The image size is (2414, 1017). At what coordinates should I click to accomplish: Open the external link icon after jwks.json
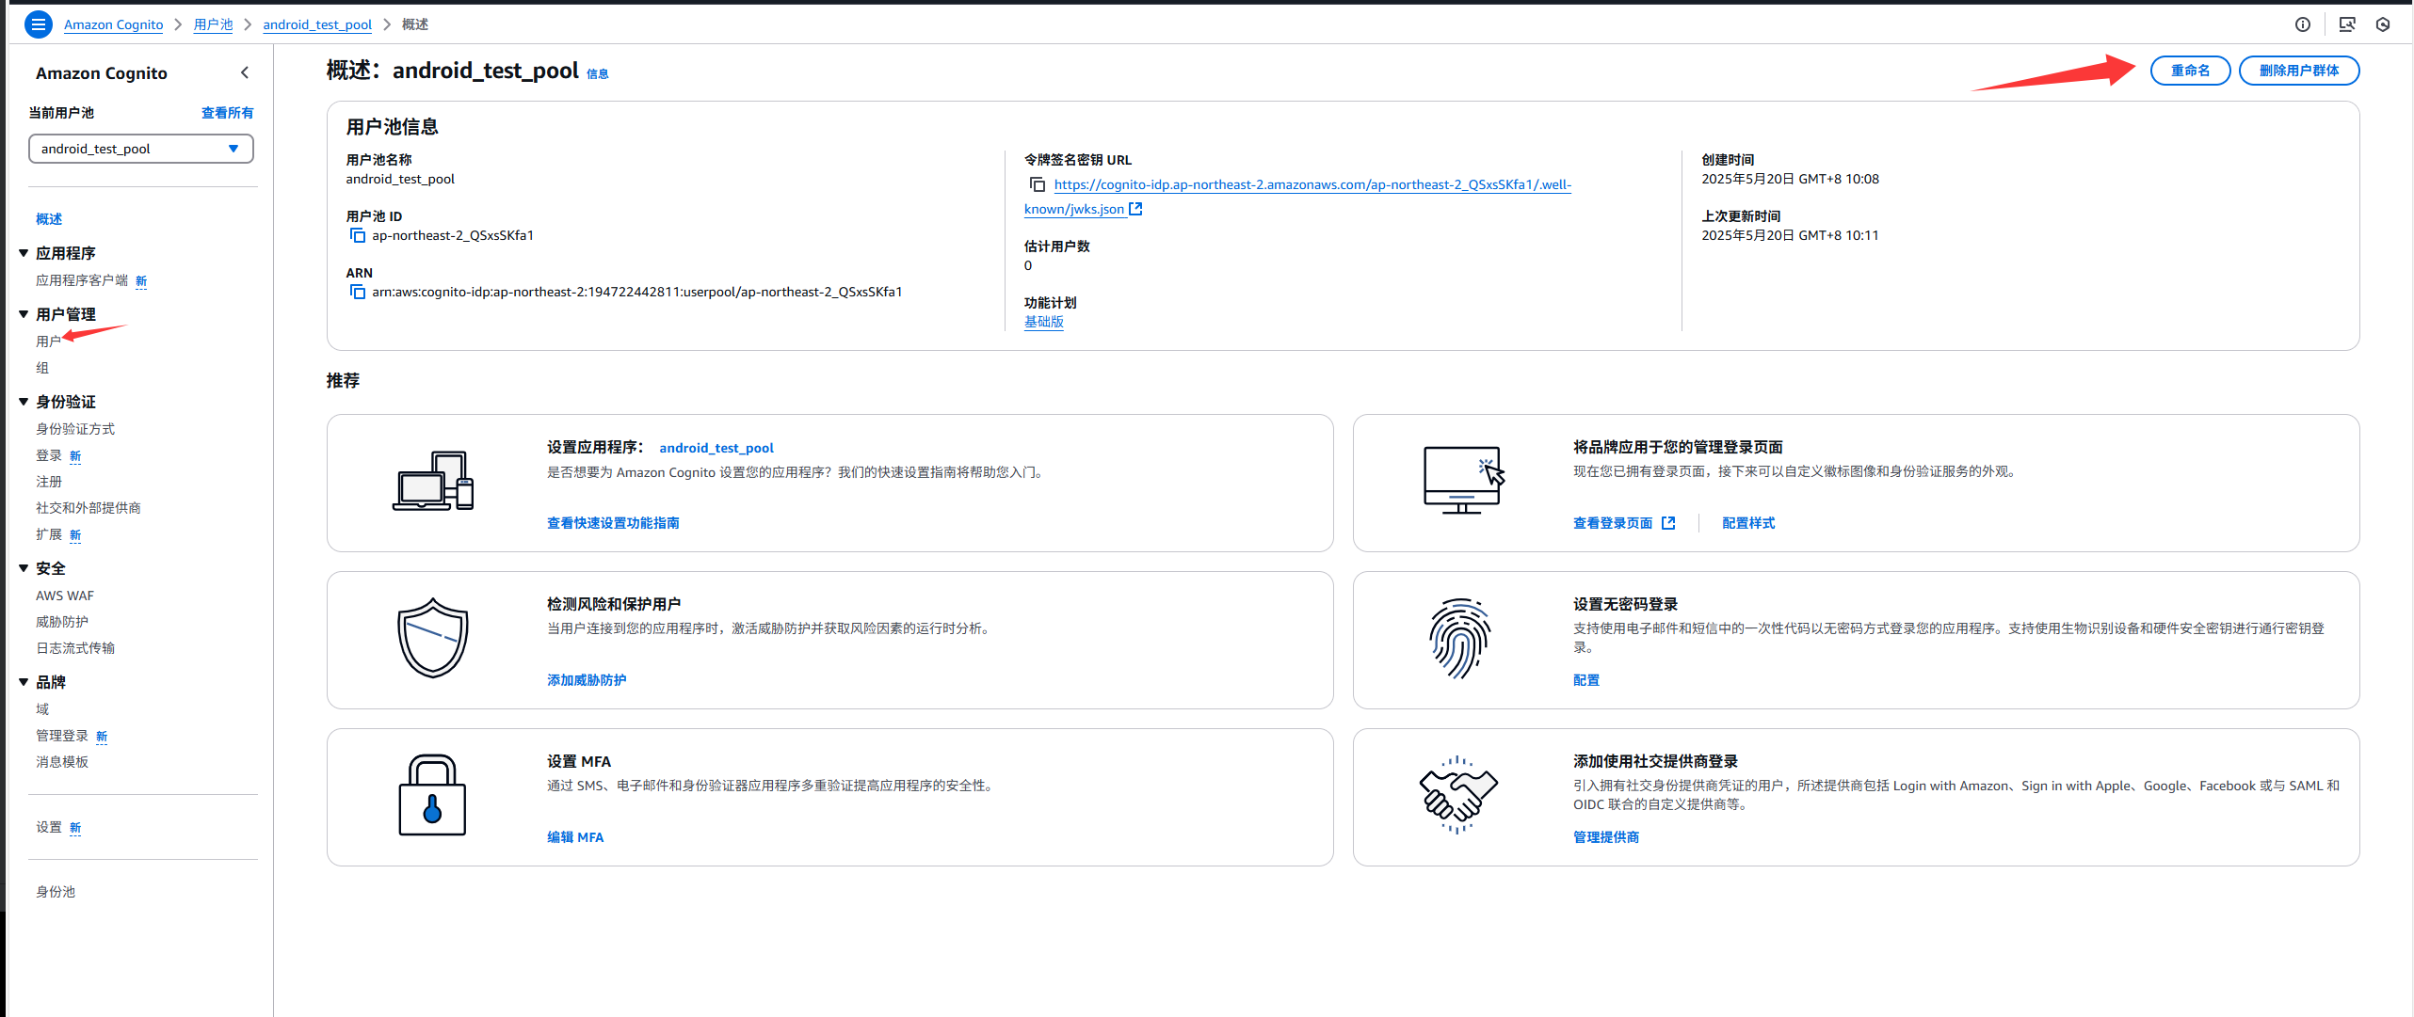pos(1135,209)
